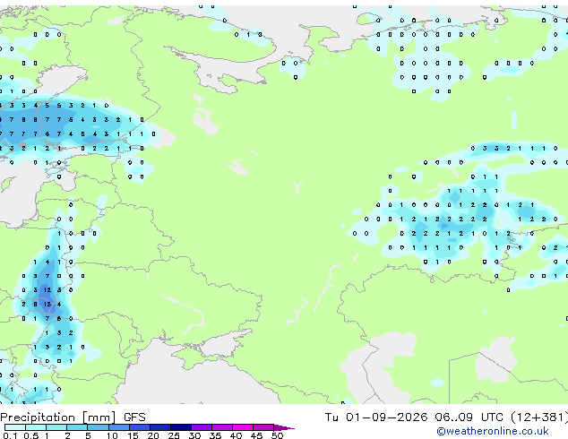Click the '50' legend scale label

point(277,435)
